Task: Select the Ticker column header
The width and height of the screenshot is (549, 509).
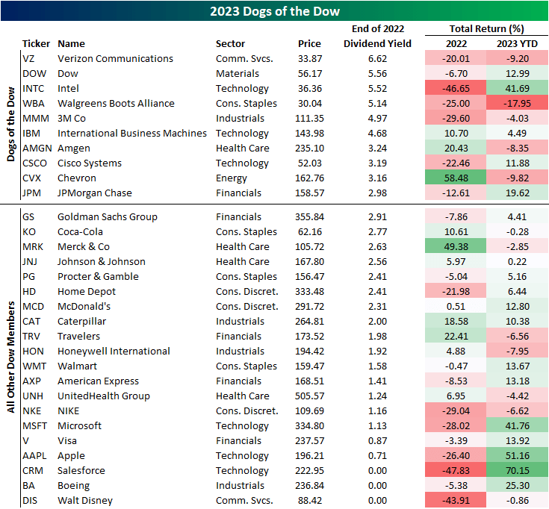Action: (x=36, y=43)
